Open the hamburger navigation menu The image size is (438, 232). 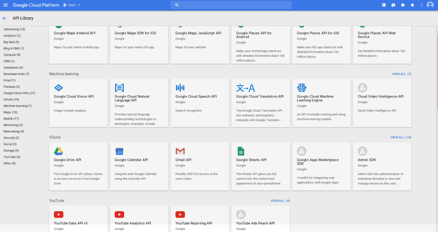tap(5, 5)
